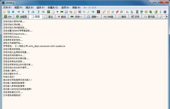Click the last log line '文件读取线程完成!'

12,95
